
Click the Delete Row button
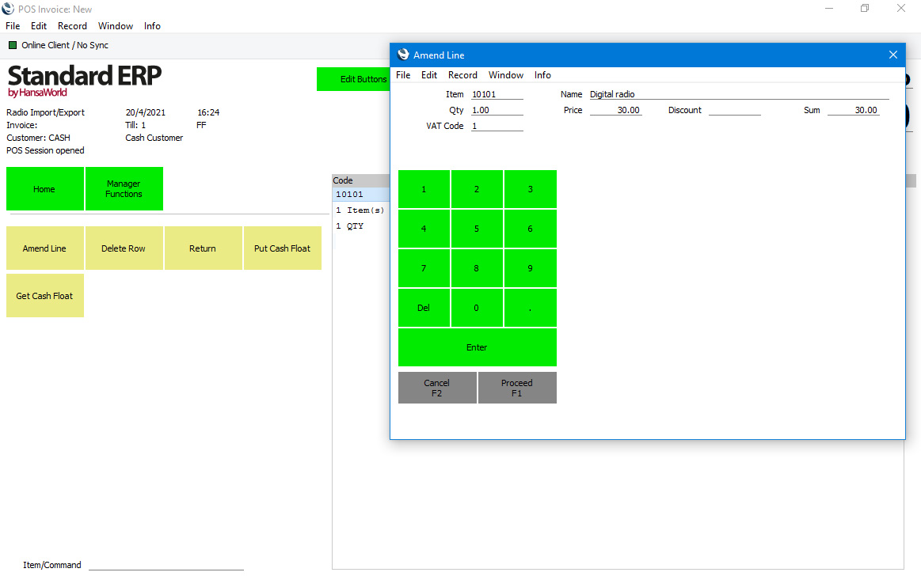click(124, 248)
